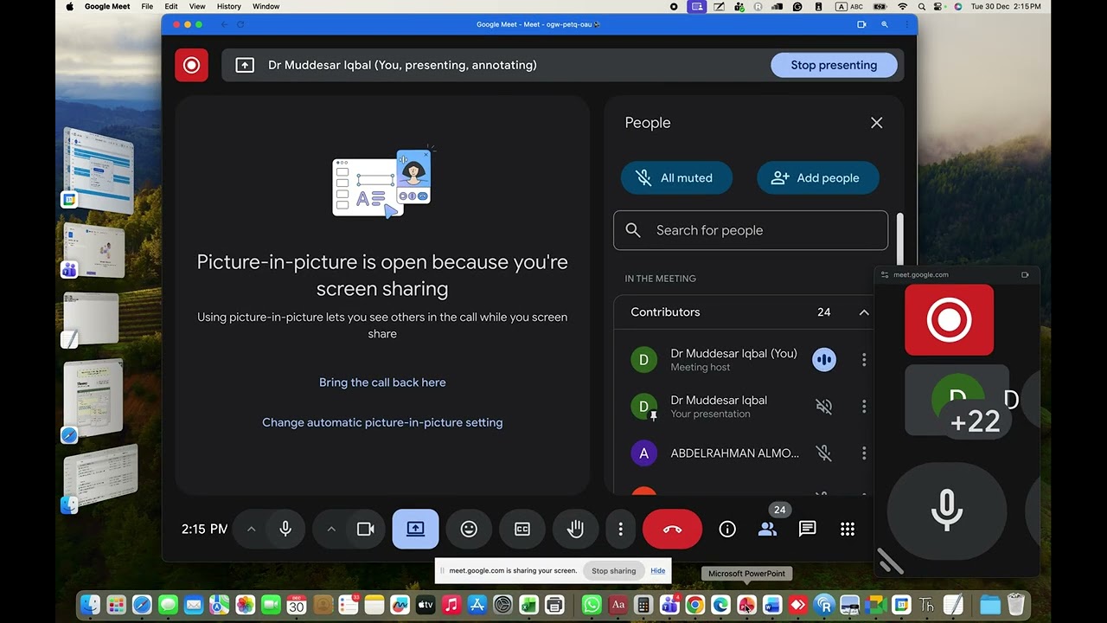The image size is (1107, 623).
Task: Toggle the microphone in Meet toolbar
Action: (285, 529)
